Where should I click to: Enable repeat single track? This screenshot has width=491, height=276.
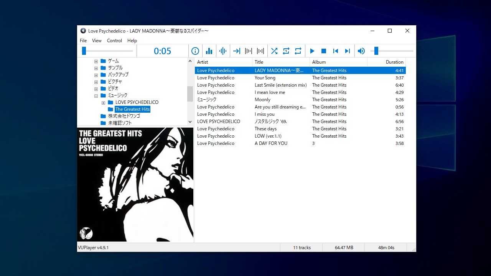[x=286, y=51]
